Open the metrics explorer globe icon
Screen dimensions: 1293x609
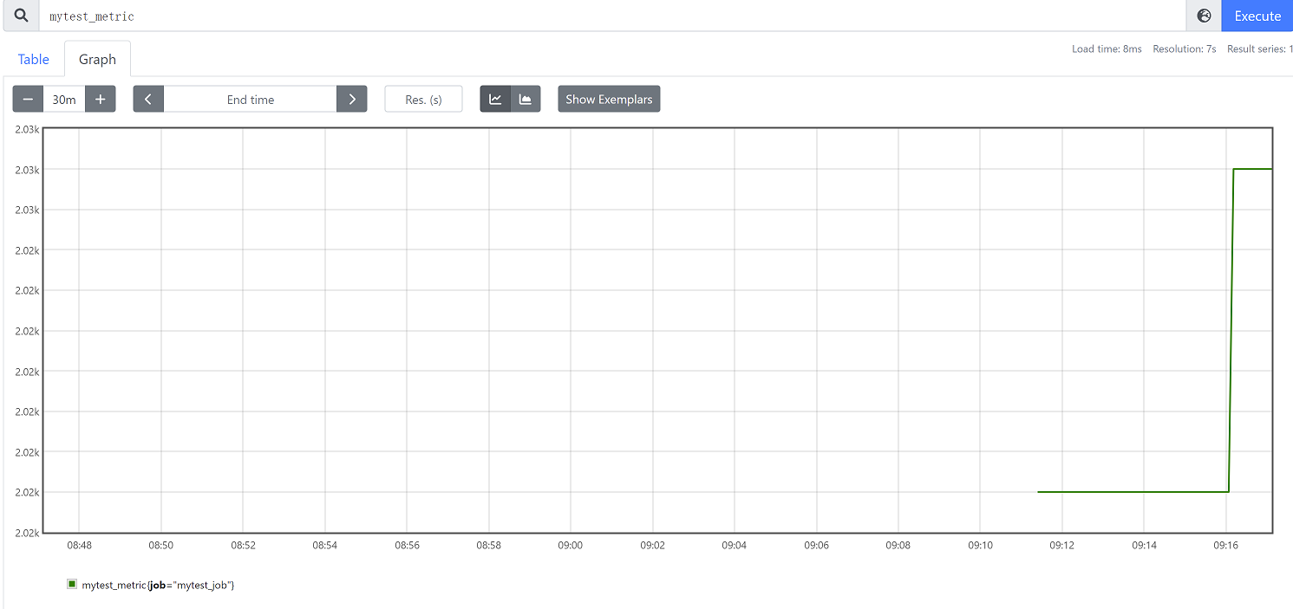pos(1204,16)
